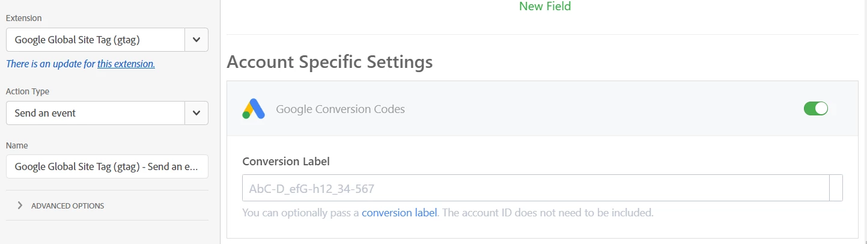The width and height of the screenshot is (867, 244).
Task: Click the Google Ads logo icon
Action: click(x=254, y=109)
